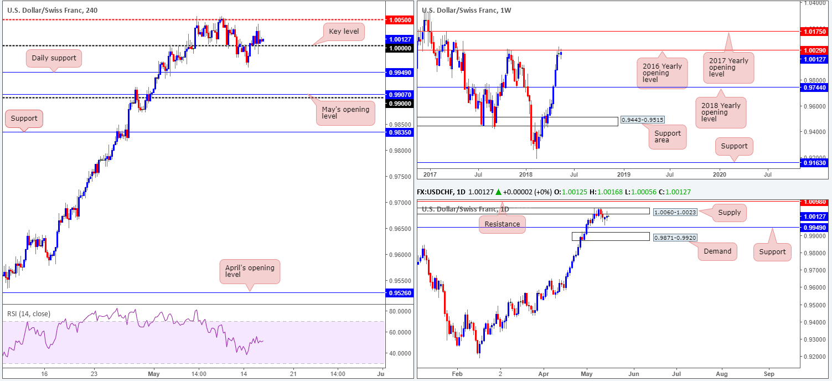Click the 'April's opening level' callout
The width and height of the screenshot is (832, 381).
coord(250,271)
